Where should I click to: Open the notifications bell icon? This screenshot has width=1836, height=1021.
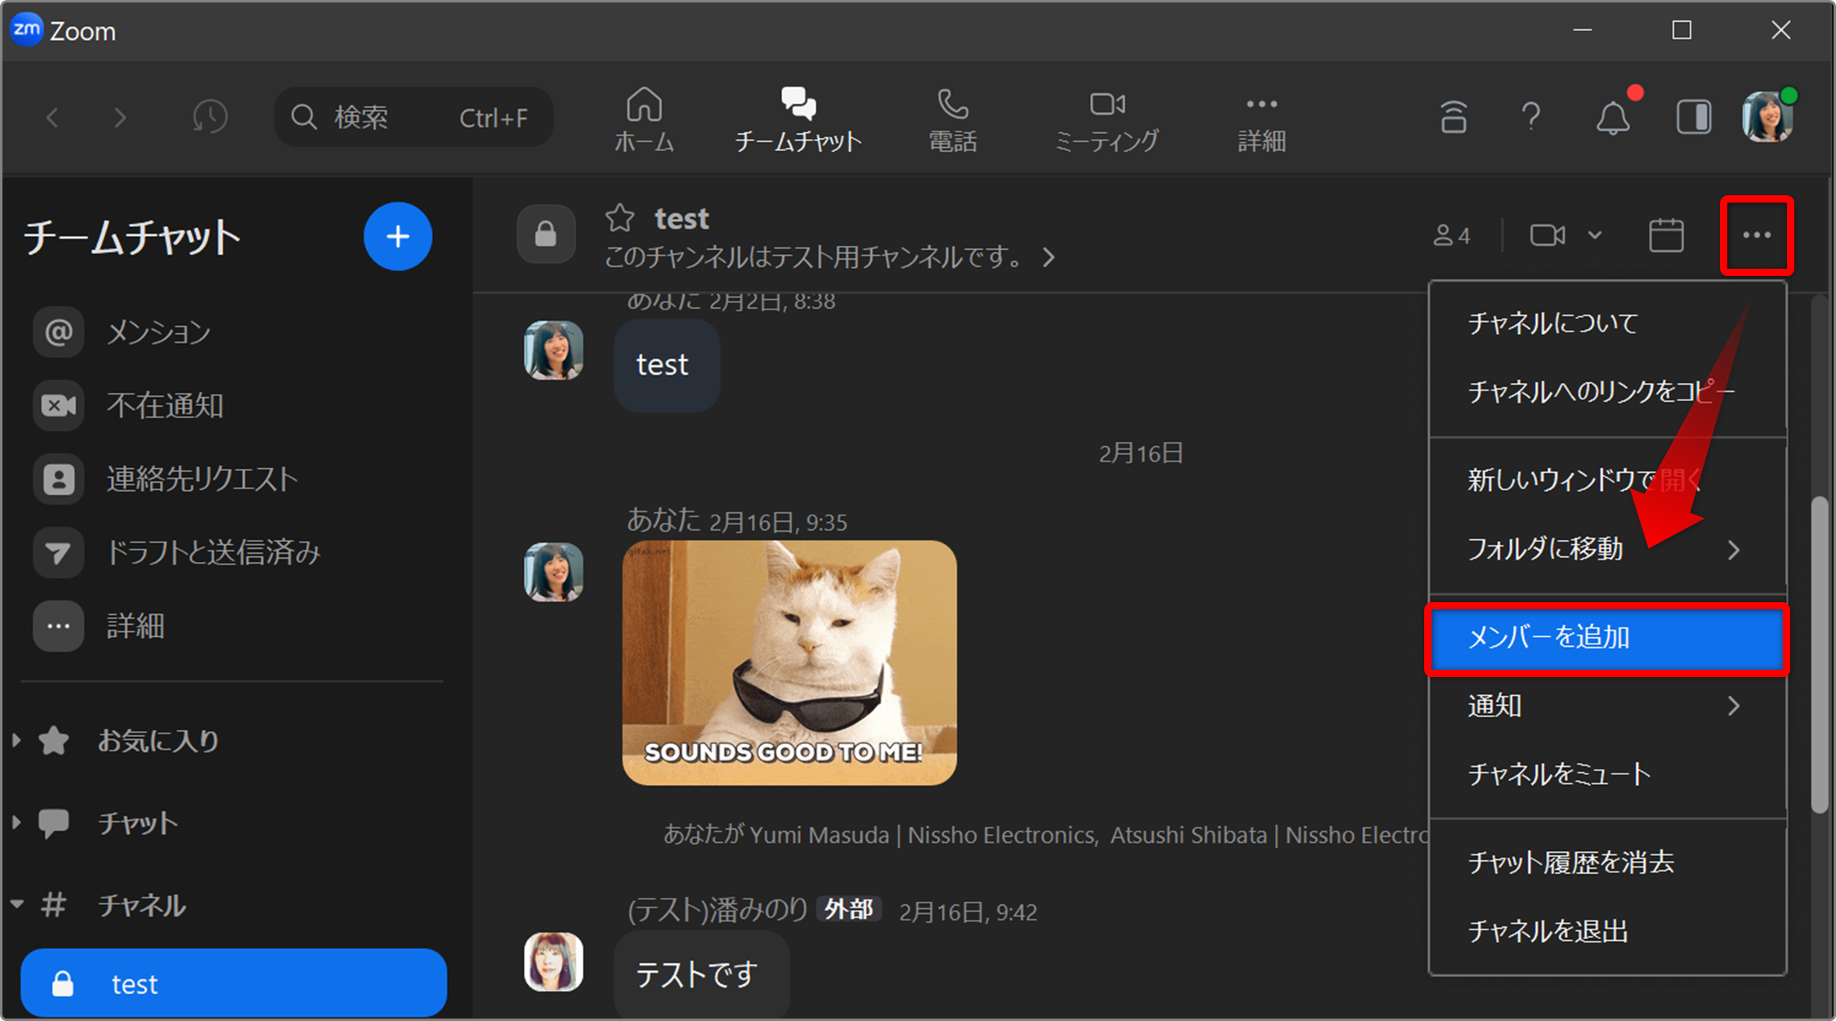tap(1613, 118)
